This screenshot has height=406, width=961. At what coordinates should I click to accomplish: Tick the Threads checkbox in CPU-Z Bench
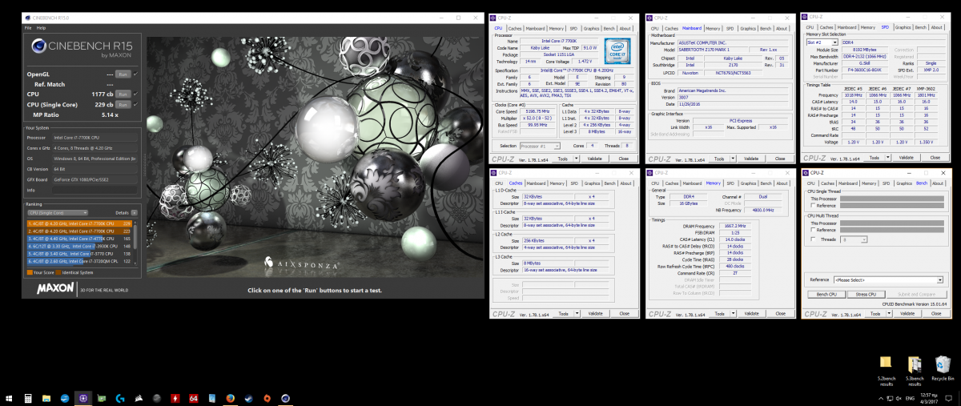pyautogui.click(x=813, y=239)
